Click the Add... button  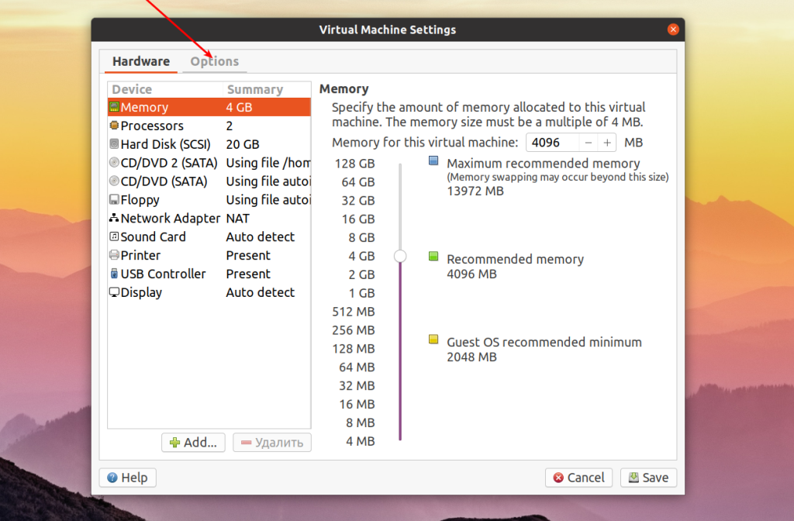pos(193,443)
